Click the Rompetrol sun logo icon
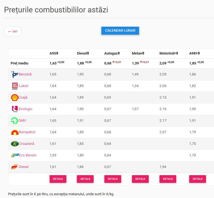Viewport: 214px width, 198px height. tap(15, 132)
